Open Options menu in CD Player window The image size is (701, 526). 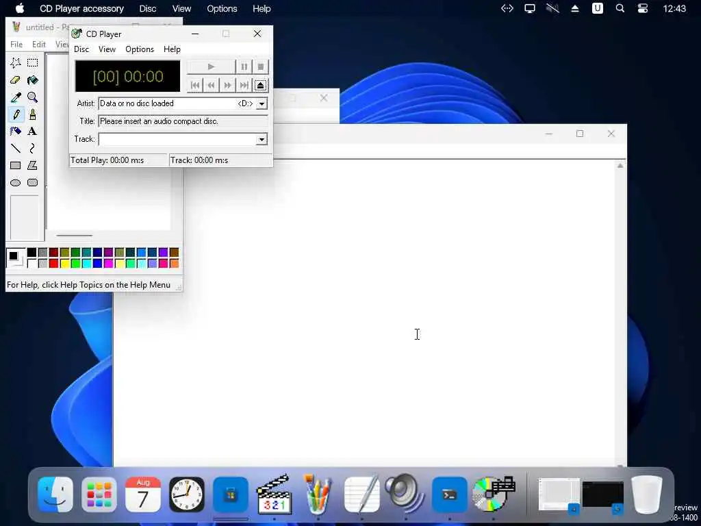click(x=140, y=49)
